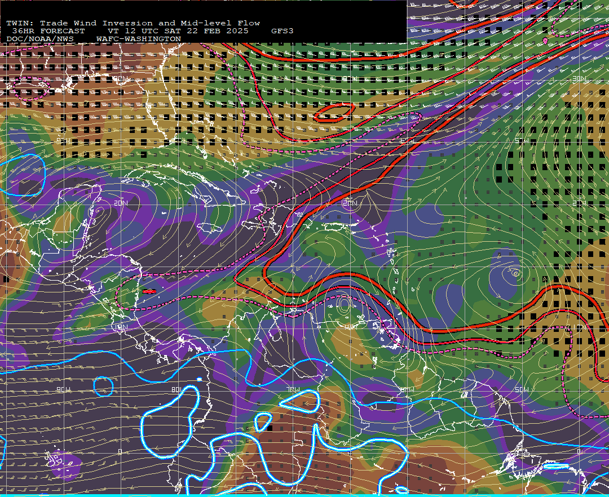Click the valid time 'VT 12 UTC SAT 22 FEB 2025'

pos(178,31)
